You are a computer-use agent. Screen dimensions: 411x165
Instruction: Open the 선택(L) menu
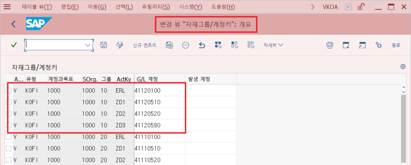pos(124,7)
